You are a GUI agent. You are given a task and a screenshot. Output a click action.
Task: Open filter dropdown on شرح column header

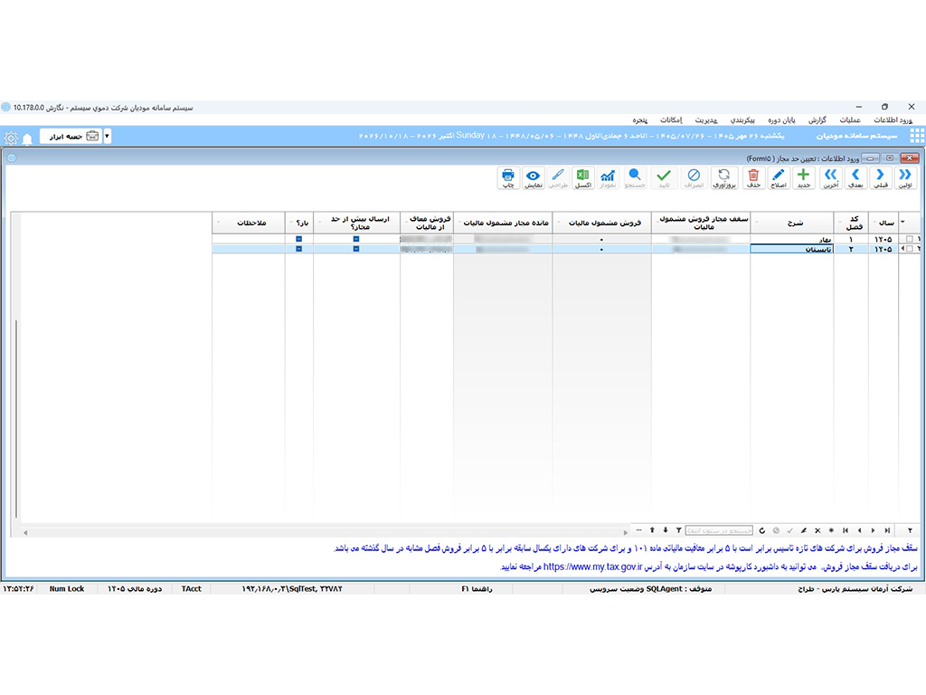[x=757, y=223]
